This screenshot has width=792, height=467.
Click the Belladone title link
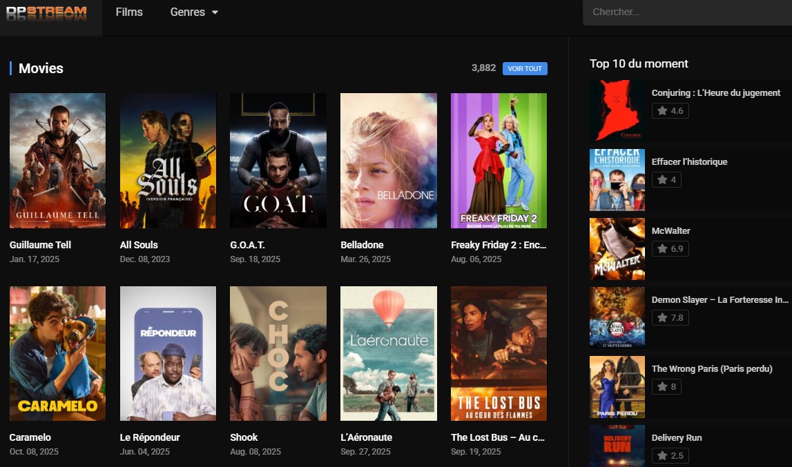(362, 245)
